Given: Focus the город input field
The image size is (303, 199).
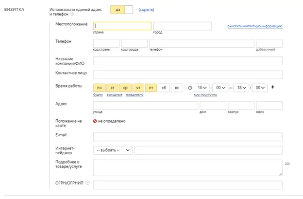Looking at the screenshot, I should point(183,26).
